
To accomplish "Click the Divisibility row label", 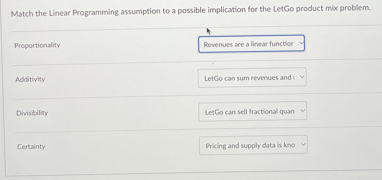I will click(32, 113).
